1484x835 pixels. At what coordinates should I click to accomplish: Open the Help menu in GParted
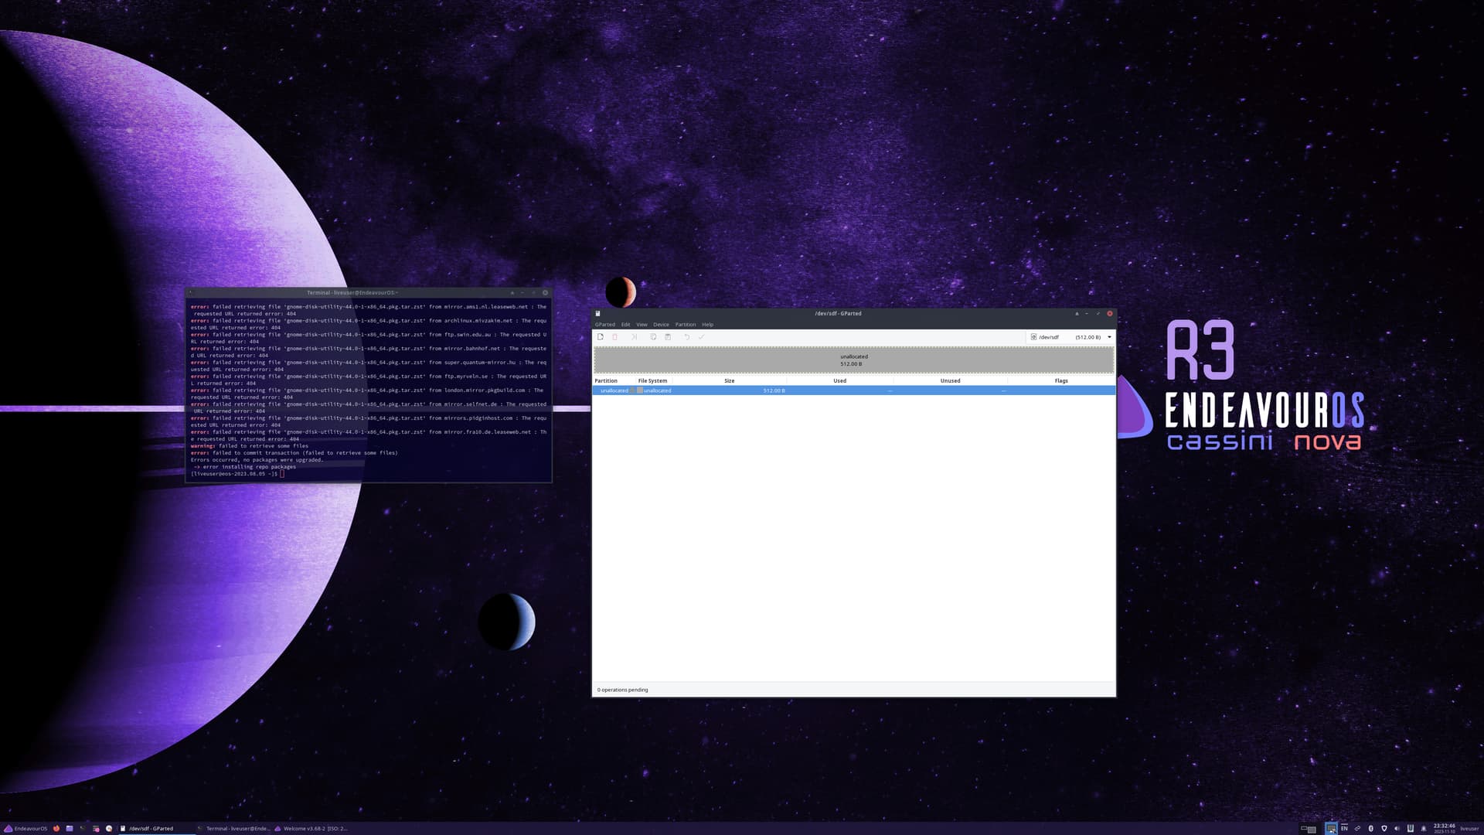[707, 325]
